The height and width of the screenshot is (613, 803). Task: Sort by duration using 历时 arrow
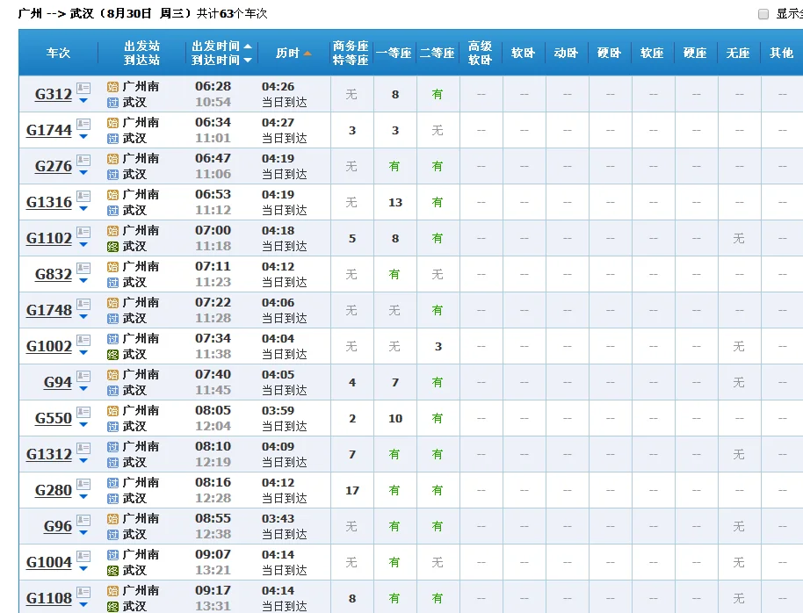(x=307, y=54)
